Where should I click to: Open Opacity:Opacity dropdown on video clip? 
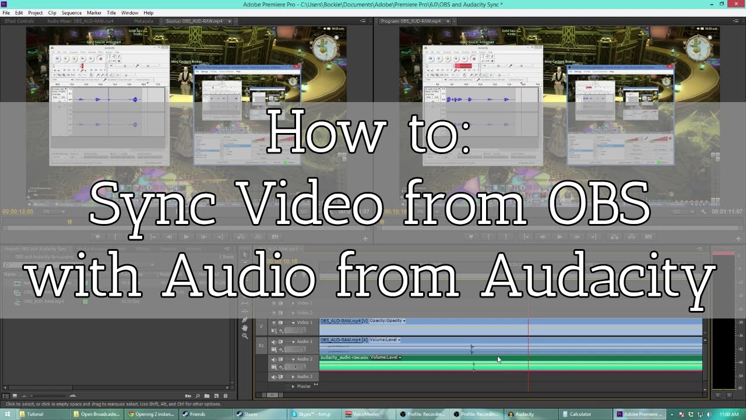tap(388, 321)
